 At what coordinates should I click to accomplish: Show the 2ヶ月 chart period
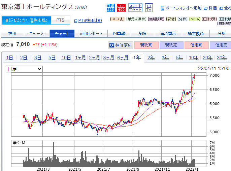(x=94, y=58)
